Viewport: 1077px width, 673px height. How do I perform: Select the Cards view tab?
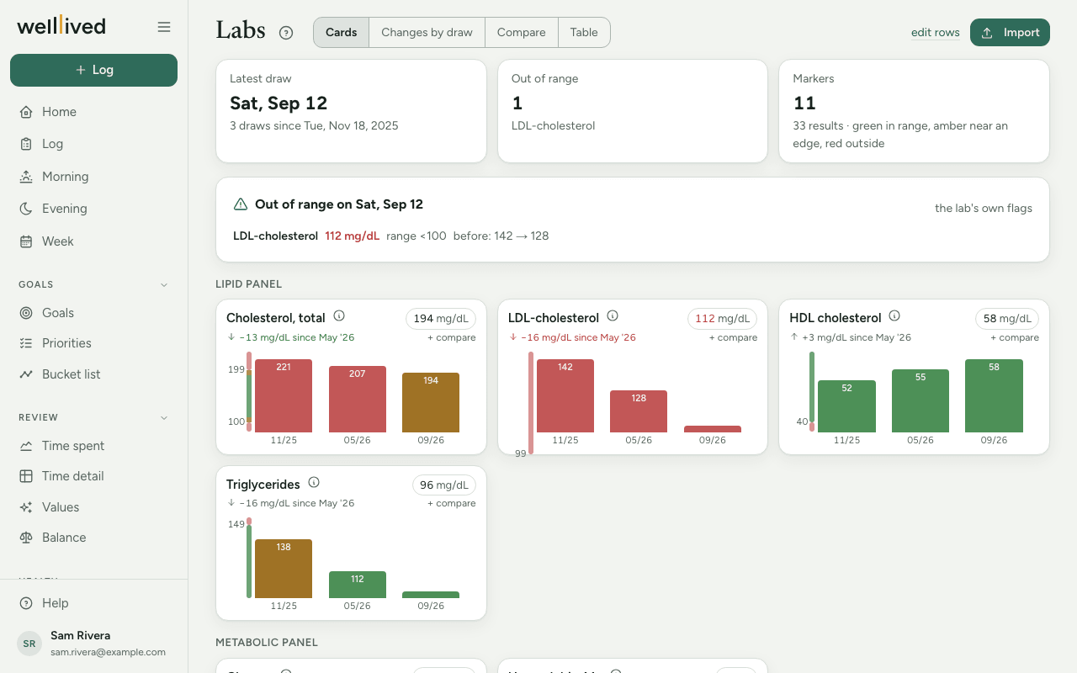tap(342, 33)
